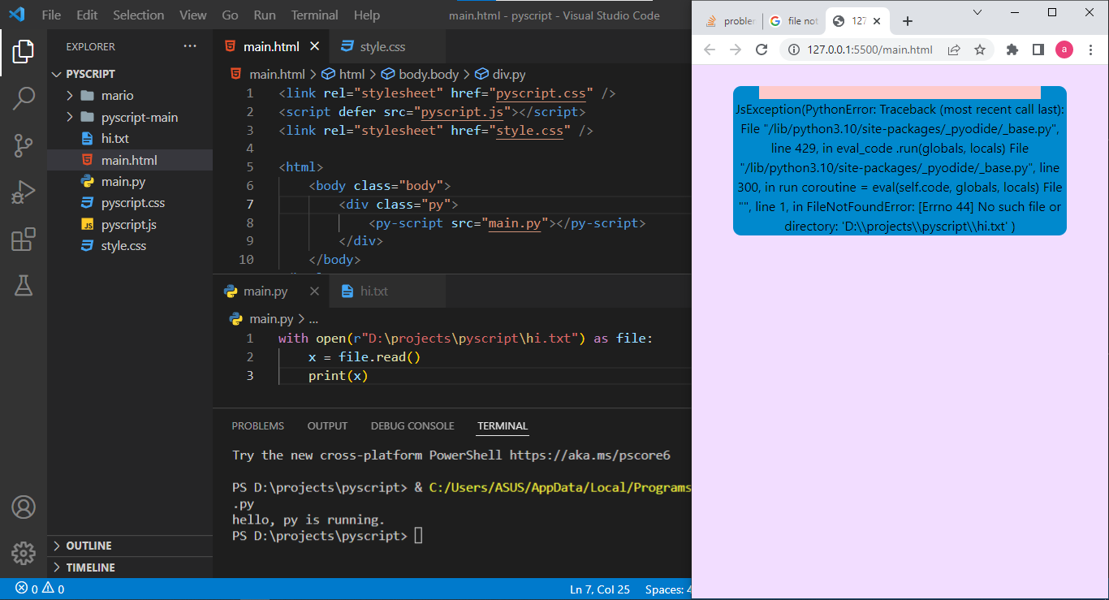This screenshot has height=600, width=1109.
Task: Click the warnings count in status bar
Action: [54, 589]
